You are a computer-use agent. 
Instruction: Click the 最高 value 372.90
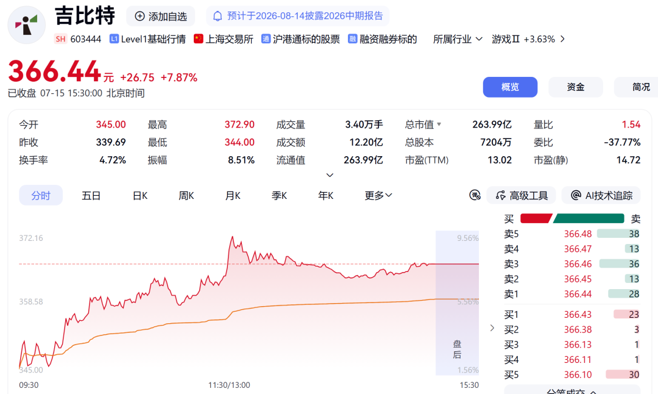pos(239,125)
